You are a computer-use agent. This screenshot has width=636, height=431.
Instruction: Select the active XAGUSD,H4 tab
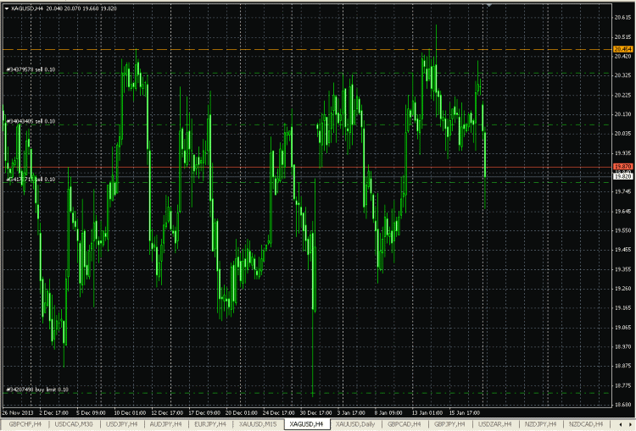click(x=306, y=424)
